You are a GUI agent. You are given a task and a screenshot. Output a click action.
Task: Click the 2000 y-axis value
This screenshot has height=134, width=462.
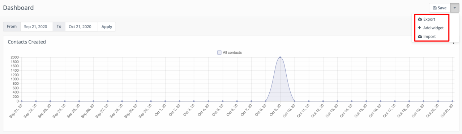pyautogui.click(x=15, y=57)
